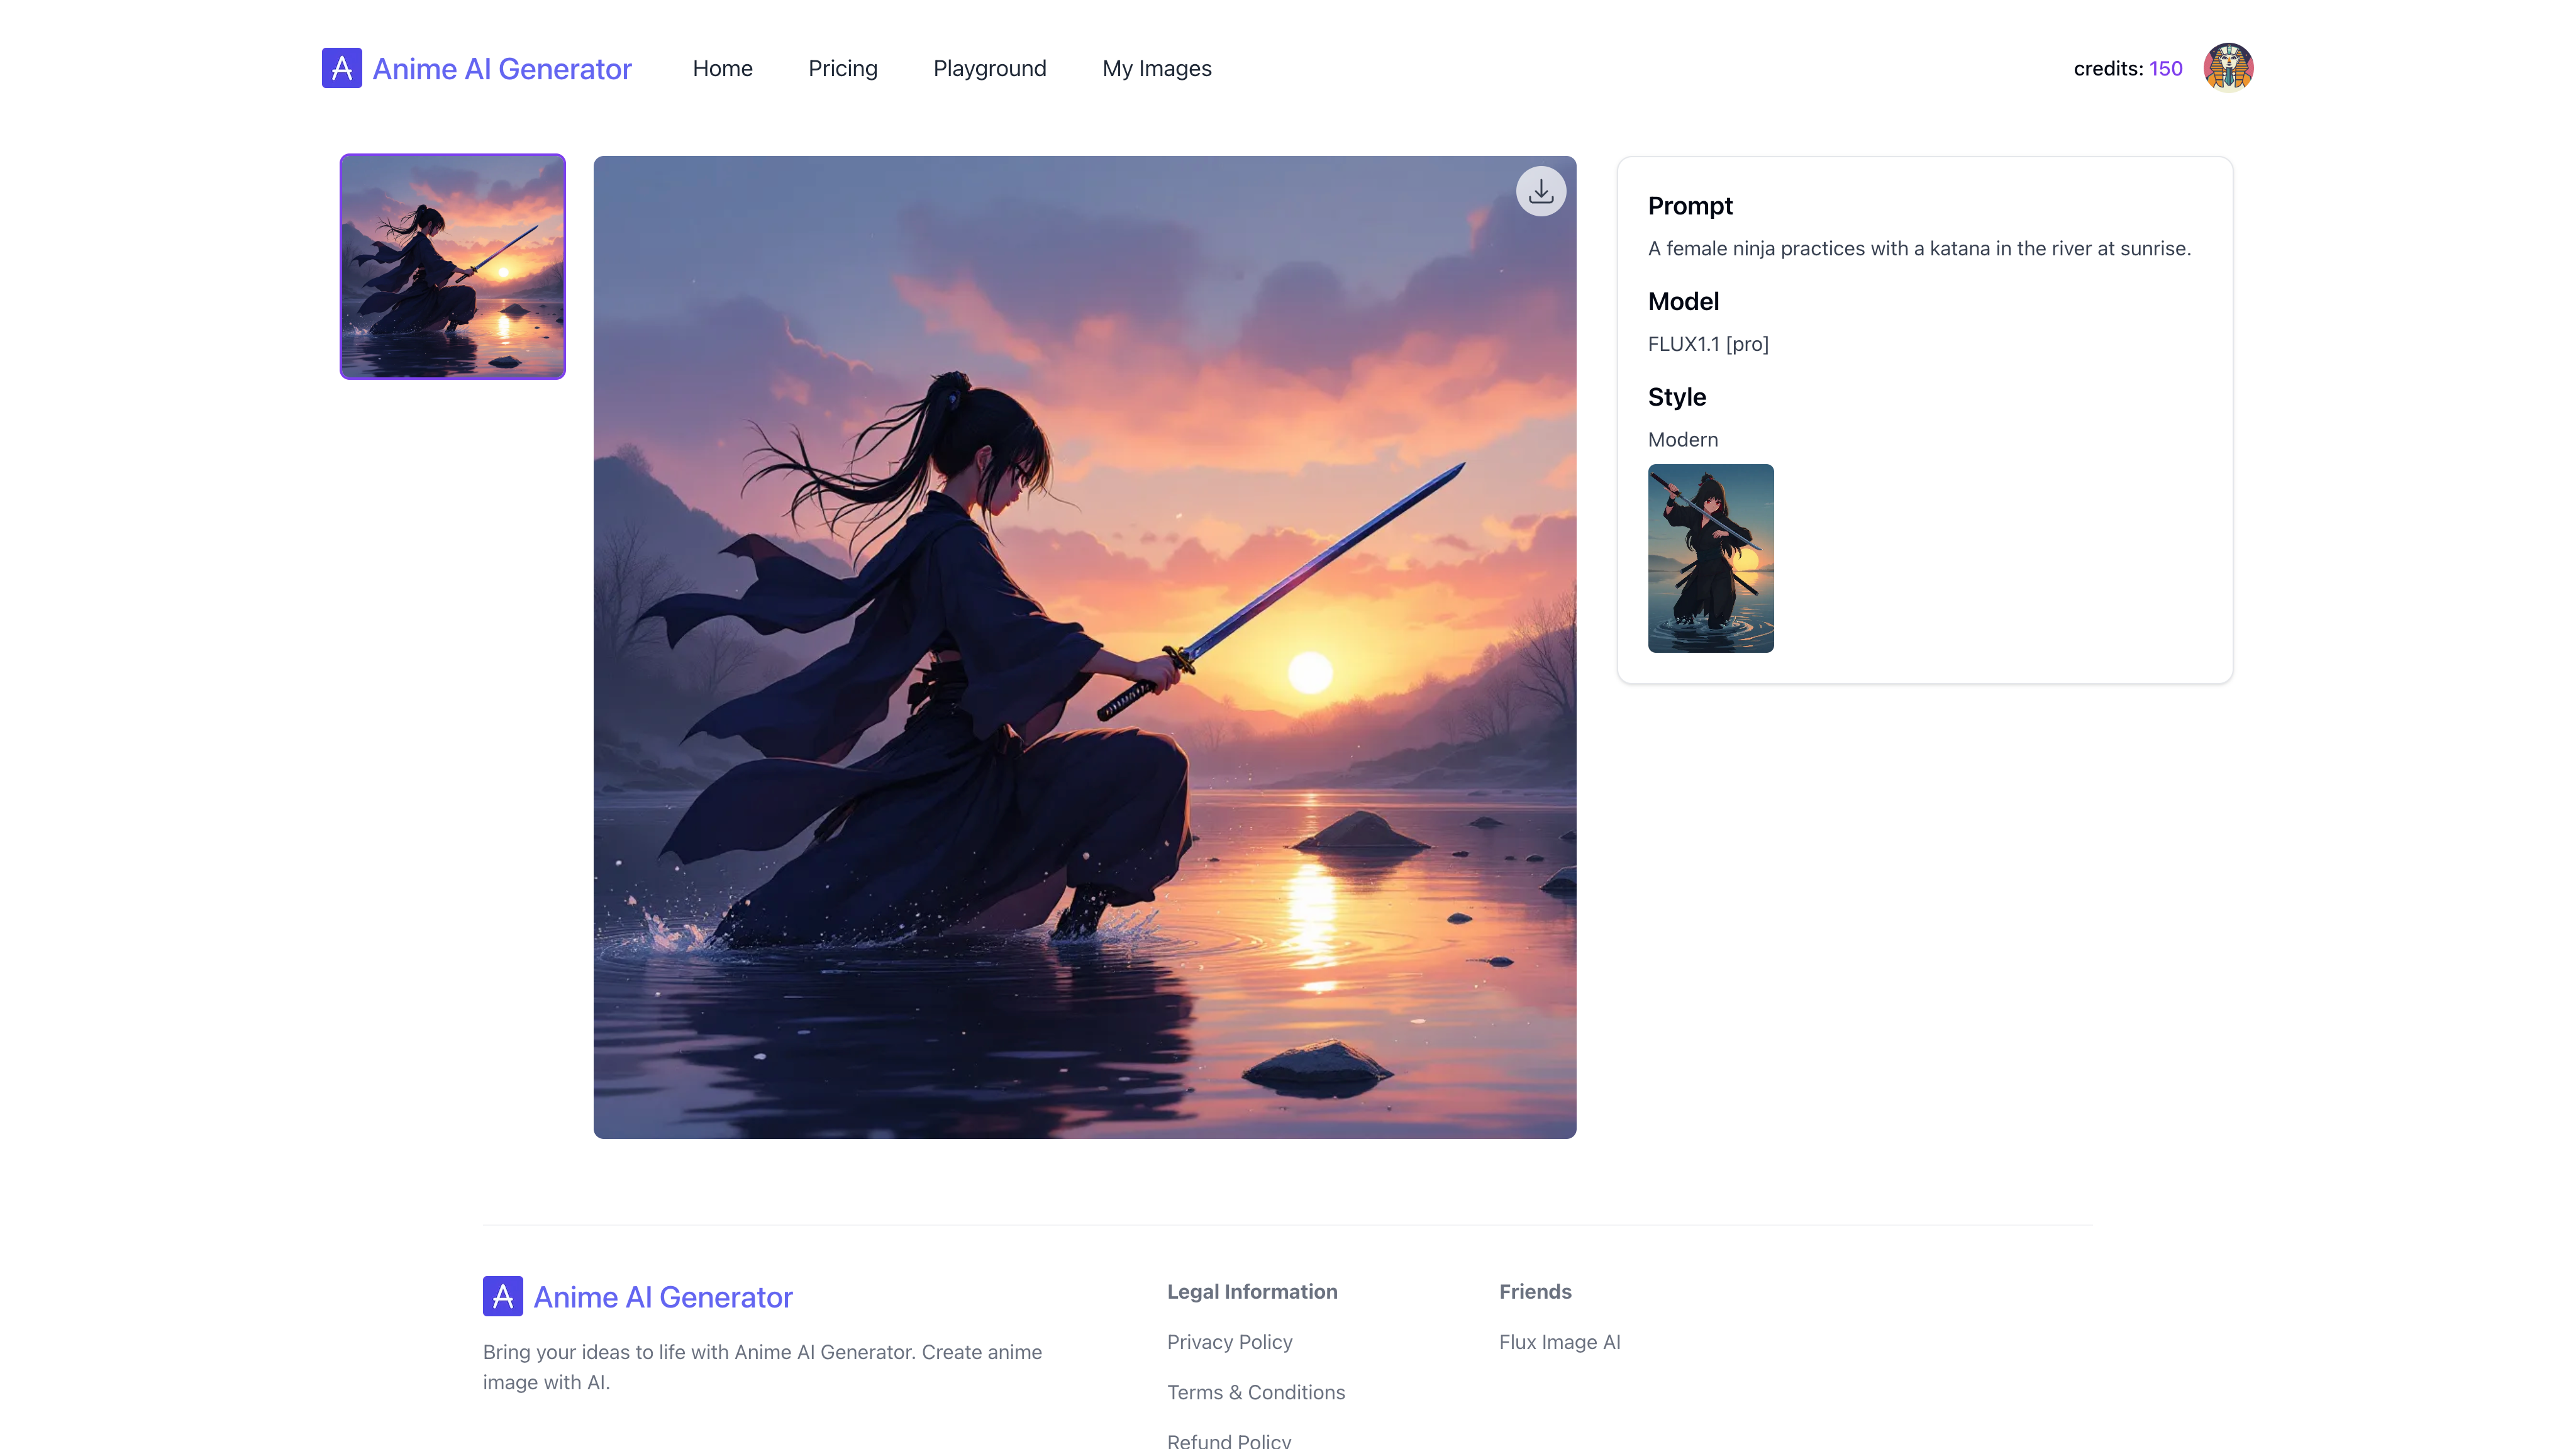Click the footer Anime AI Generator logo icon

click(x=502, y=1296)
